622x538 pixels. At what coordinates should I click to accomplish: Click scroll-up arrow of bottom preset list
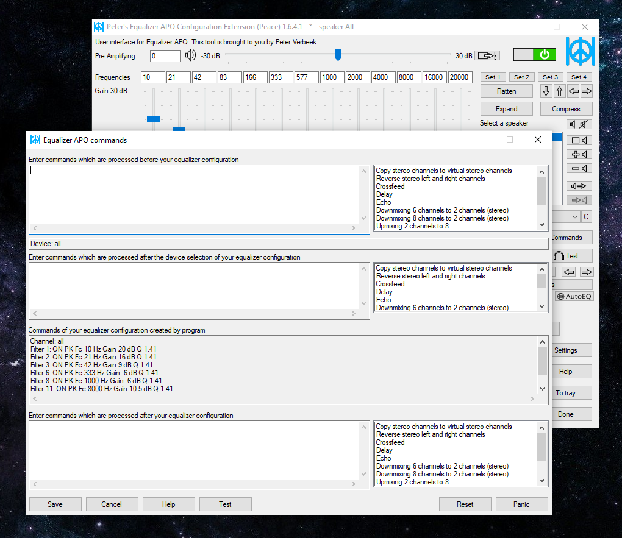pos(542,427)
